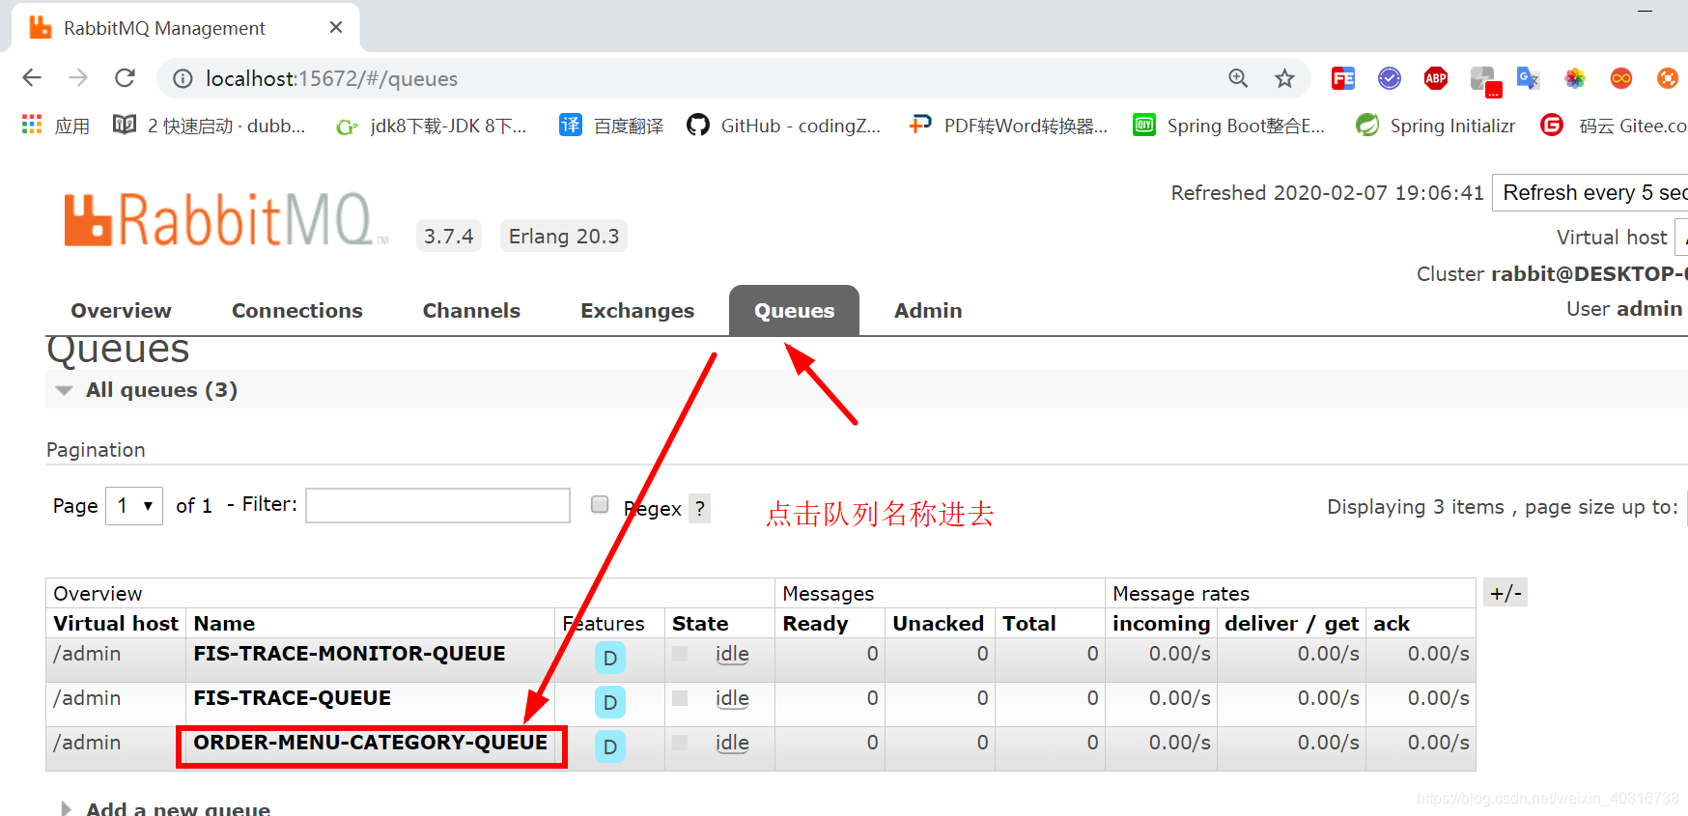Sort queues by Total column
The height and width of the screenshot is (816, 1688).
coord(1029,624)
